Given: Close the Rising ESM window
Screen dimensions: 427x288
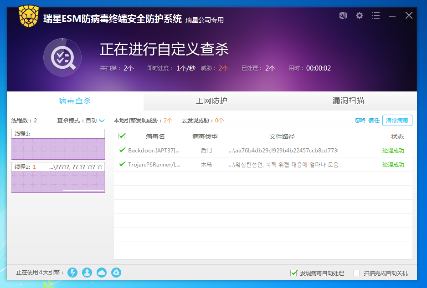Looking at the screenshot, I should (x=409, y=15).
